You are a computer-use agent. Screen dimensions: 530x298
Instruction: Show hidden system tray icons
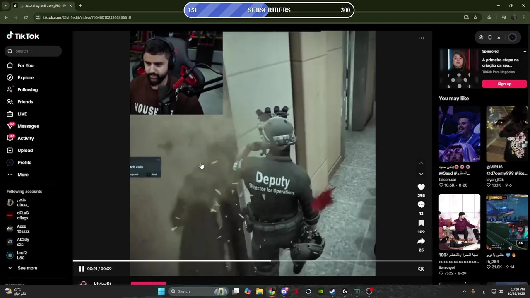coord(464,291)
